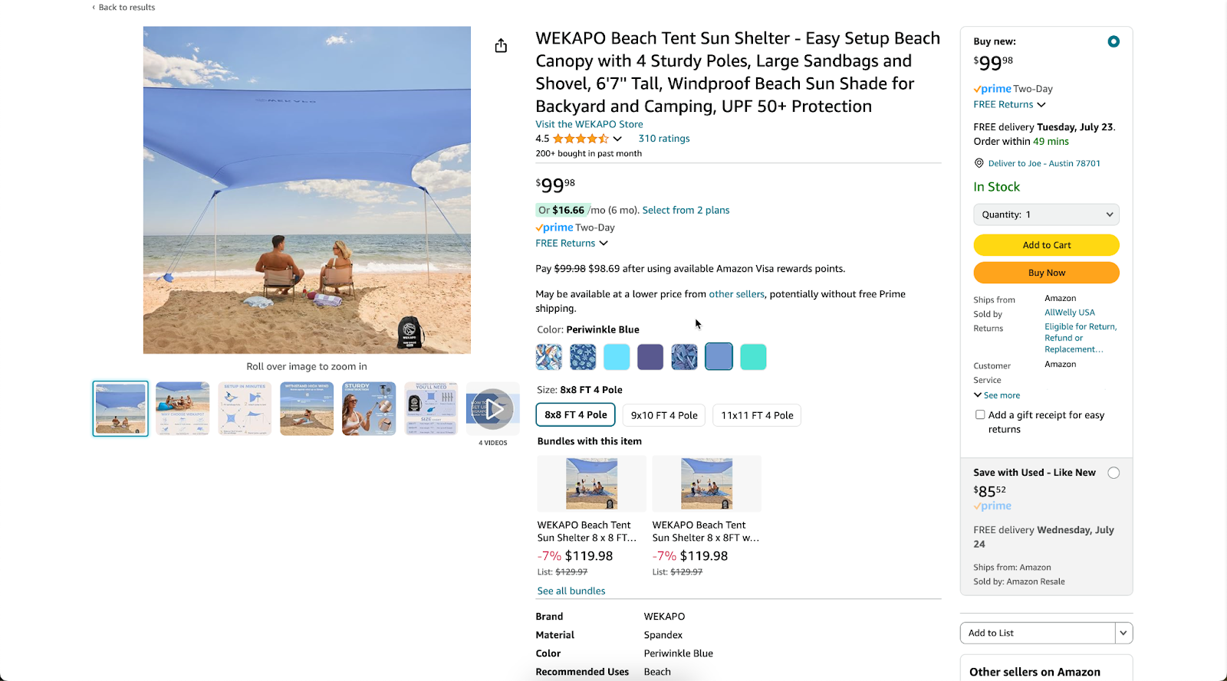1227x681 pixels.
Task: Enable the gift receipt checkbox
Action: (x=980, y=414)
